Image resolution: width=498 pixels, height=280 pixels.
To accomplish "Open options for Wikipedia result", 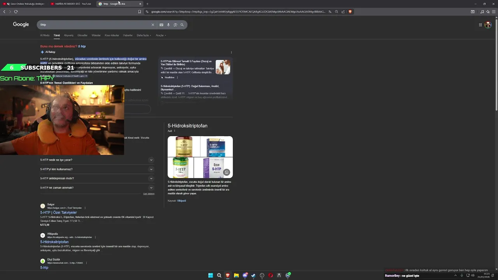I will (95, 237).
